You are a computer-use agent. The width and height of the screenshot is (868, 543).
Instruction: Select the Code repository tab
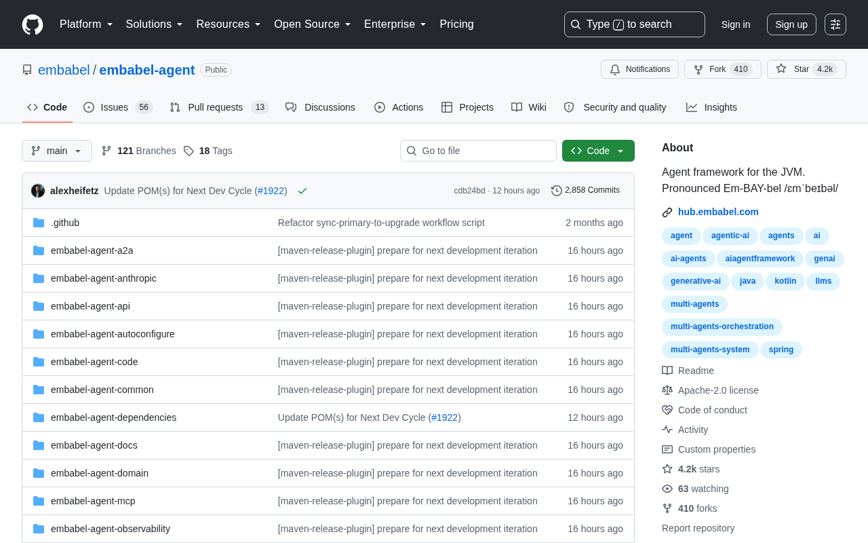pyautogui.click(x=47, y=107)
